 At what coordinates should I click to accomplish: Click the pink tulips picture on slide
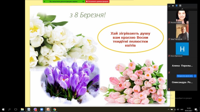pos(134,81)
